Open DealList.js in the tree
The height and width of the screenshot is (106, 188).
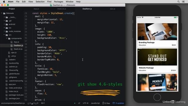[18, 49]
